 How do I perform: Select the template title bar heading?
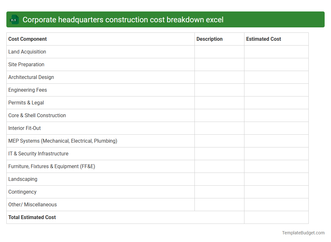[123, 19]
